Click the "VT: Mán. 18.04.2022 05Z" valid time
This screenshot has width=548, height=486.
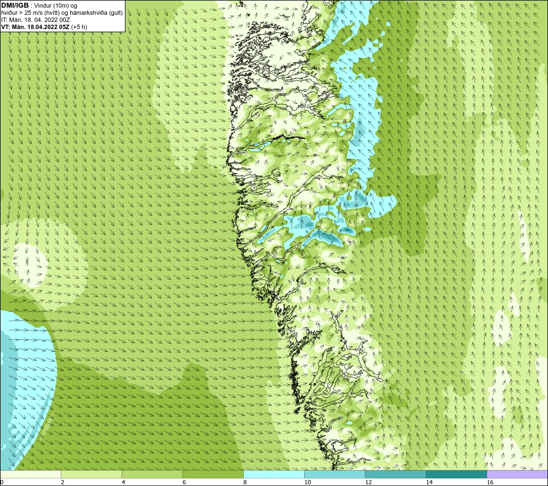tap(35, 27)
